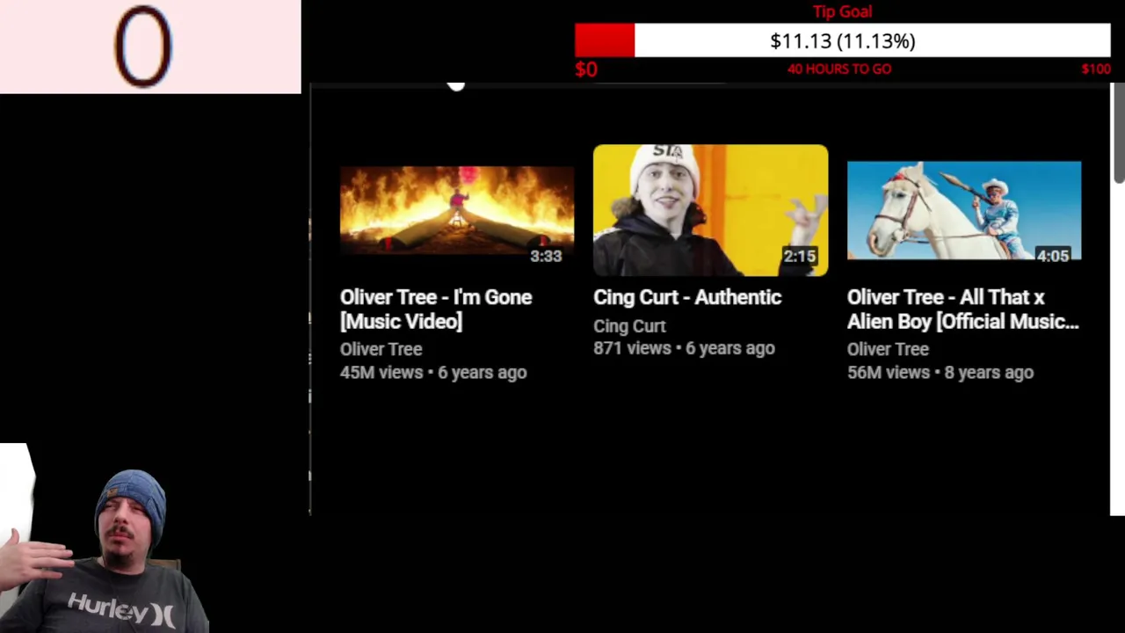Click the '$100' tip goal end label

point(1096,69)
